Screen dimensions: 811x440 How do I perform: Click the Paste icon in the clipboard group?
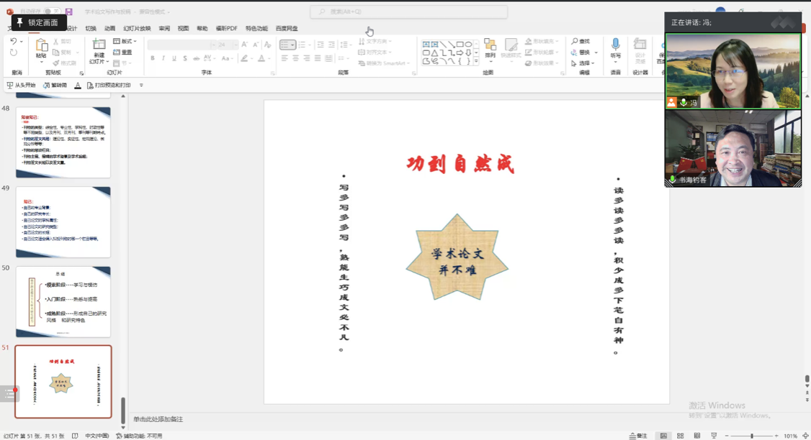(41, 48)
